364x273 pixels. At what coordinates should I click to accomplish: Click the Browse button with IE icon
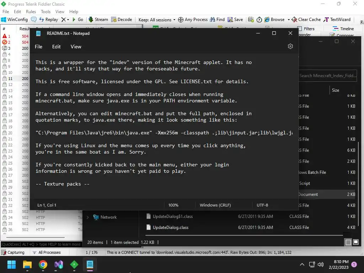coord(274,20)
